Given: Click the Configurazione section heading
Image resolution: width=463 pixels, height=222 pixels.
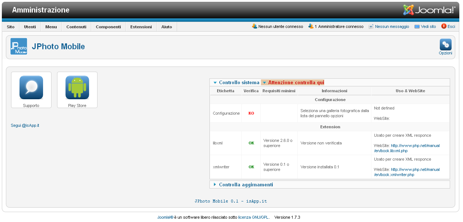Looking at the screenshot, I should [x=330, y=100].
